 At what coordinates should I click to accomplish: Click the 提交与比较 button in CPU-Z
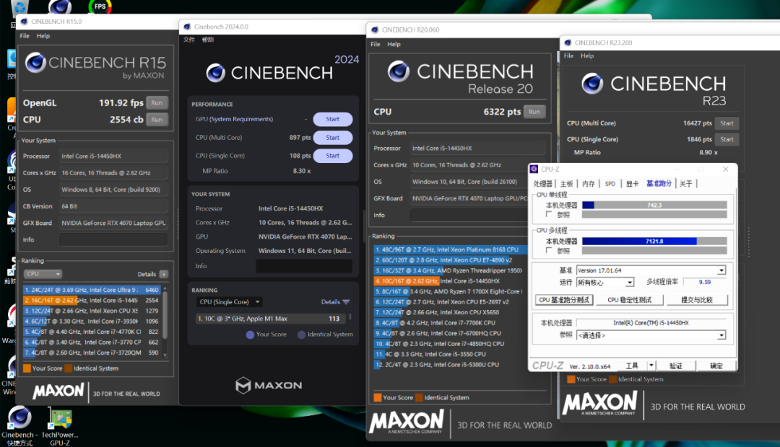coord(697,300)
